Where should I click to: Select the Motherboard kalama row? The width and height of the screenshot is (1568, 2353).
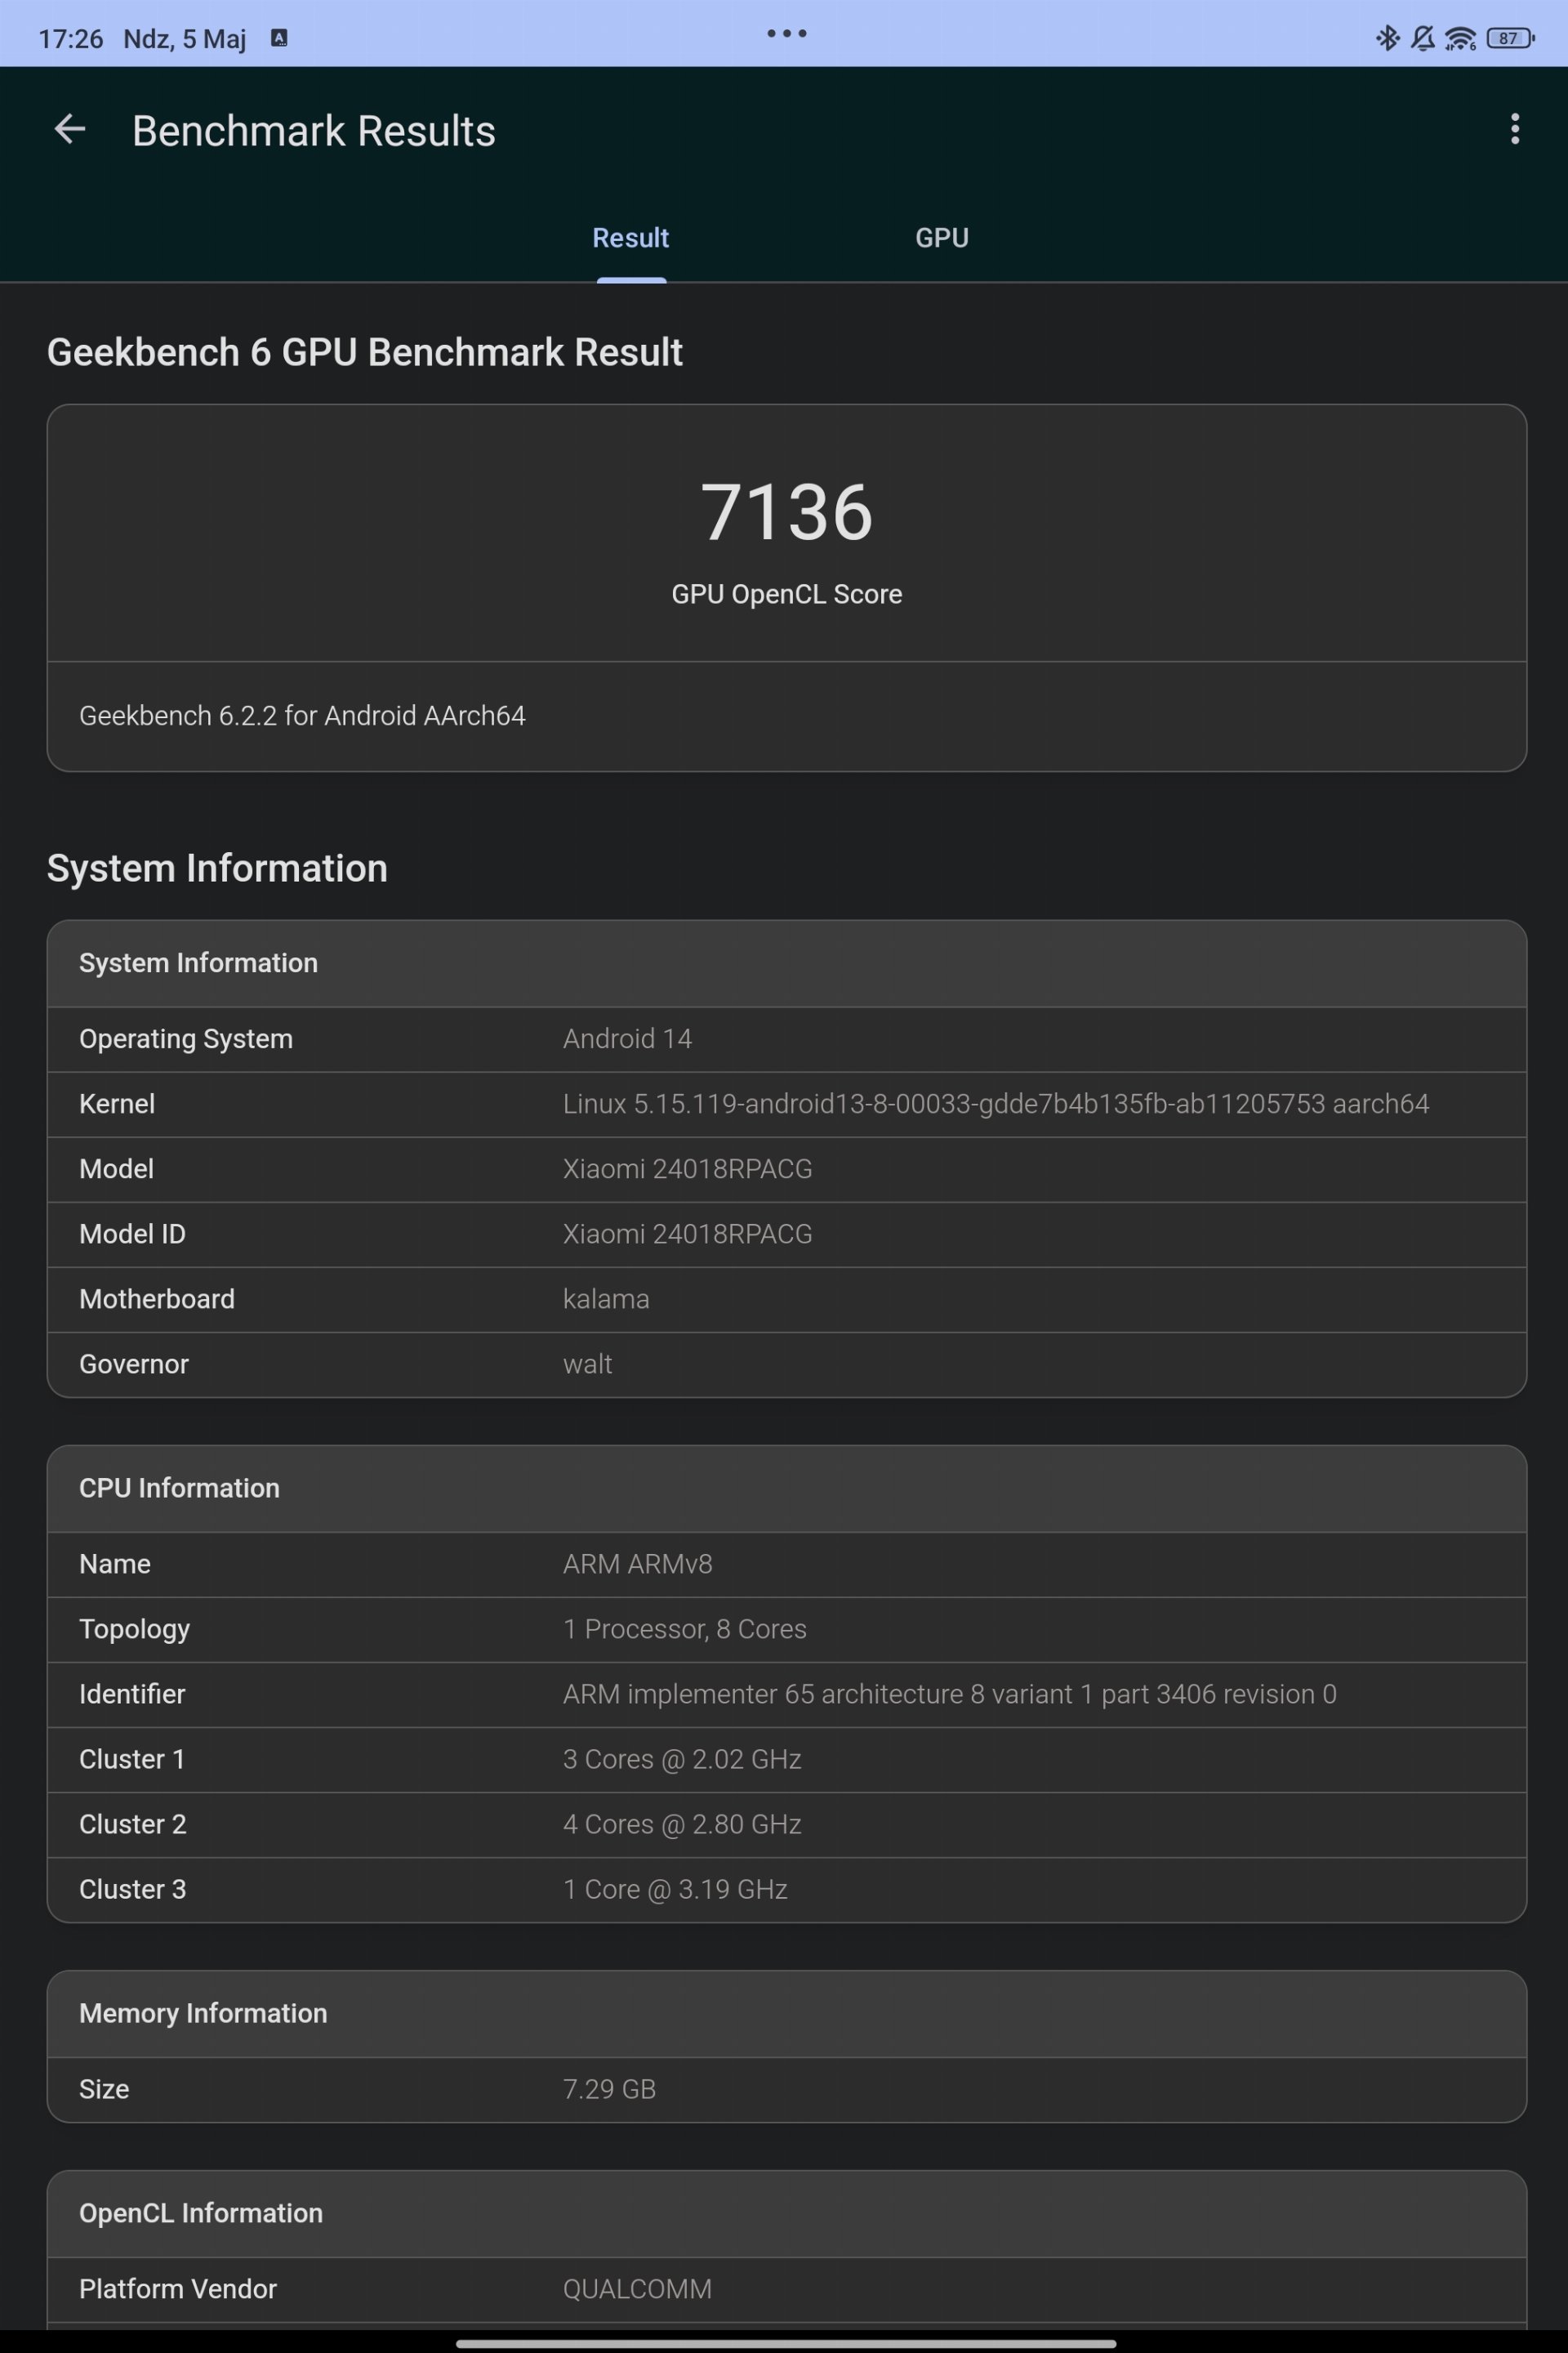tap(786, 1298)
